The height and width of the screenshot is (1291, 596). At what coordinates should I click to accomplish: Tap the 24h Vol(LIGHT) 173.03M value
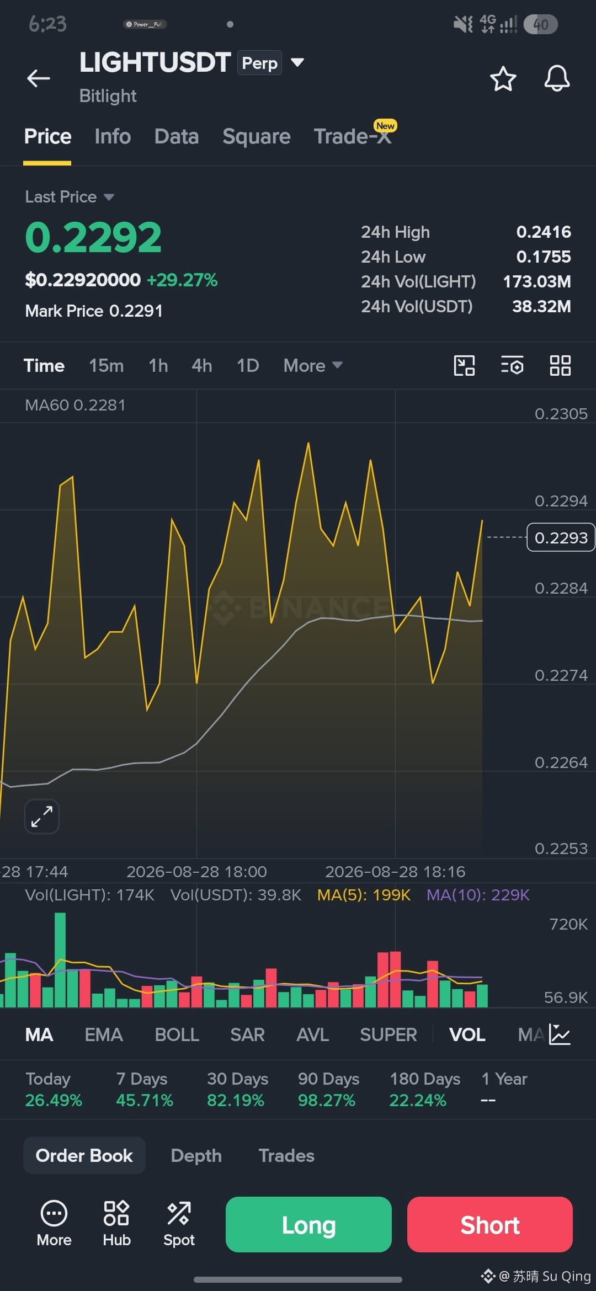click(537, 281)
